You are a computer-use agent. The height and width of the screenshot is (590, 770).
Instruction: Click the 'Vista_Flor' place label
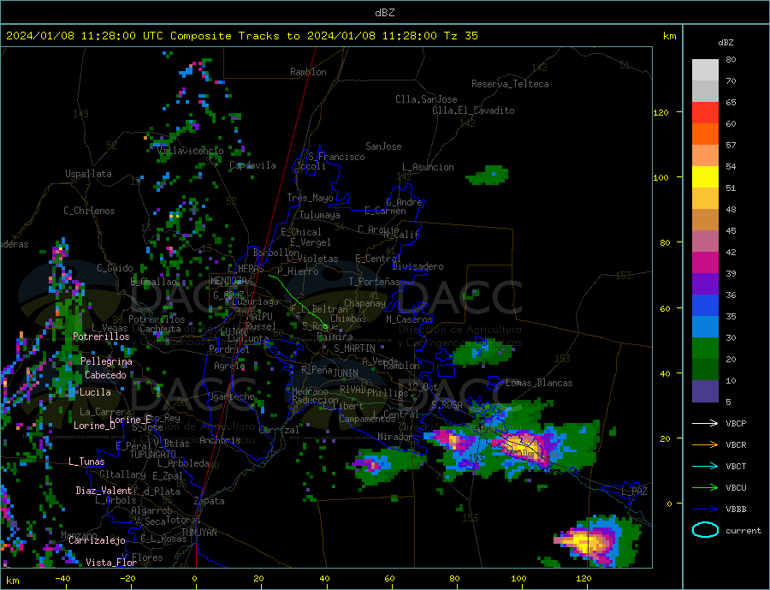(111, 563)
